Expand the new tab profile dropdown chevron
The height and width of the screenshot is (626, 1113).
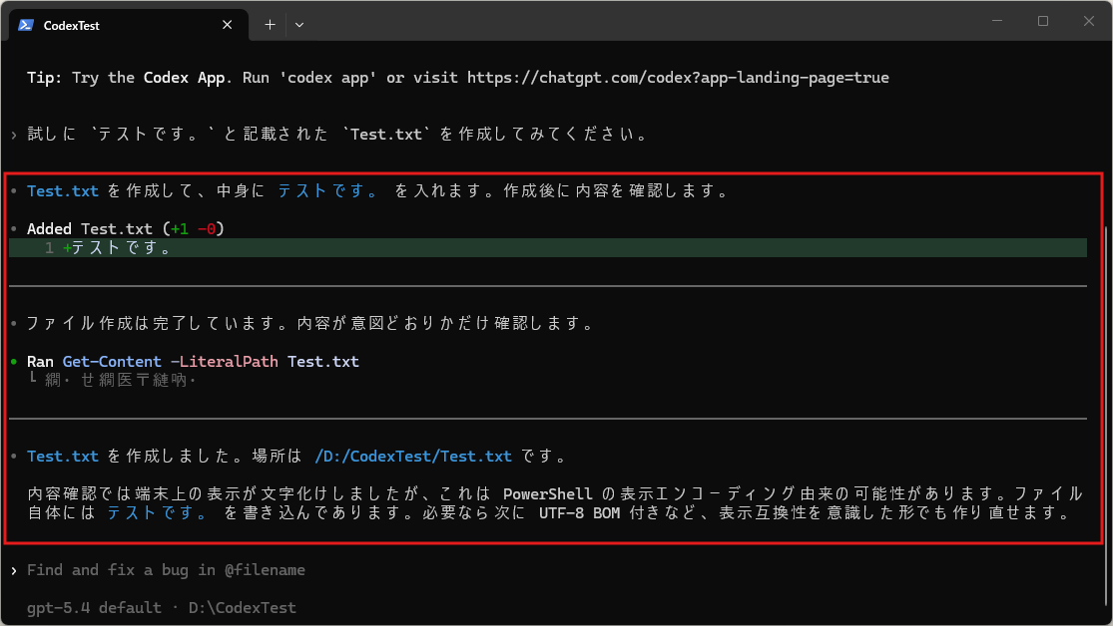(299, 25)
